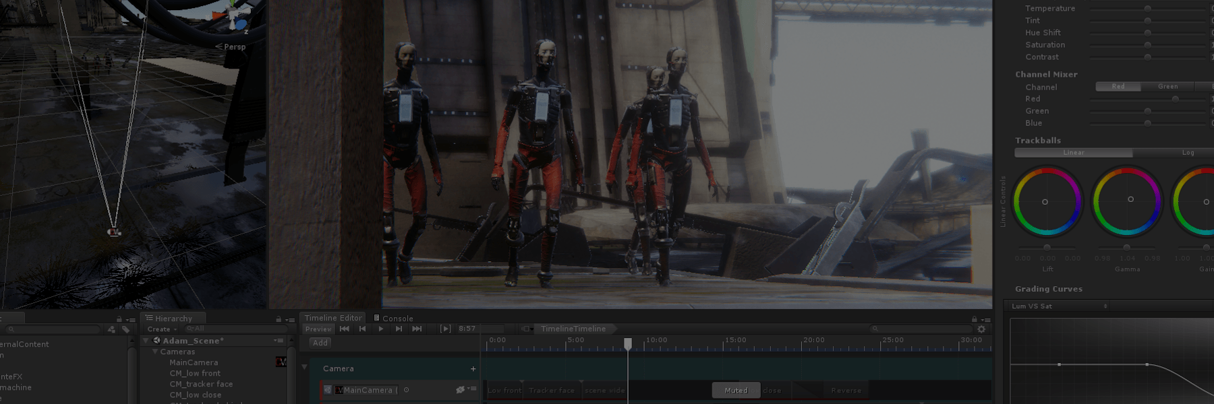Open the Lum VS Sat curve dropdown
The width and height of the screenshot is (1214, 404).
(1060, 306)
